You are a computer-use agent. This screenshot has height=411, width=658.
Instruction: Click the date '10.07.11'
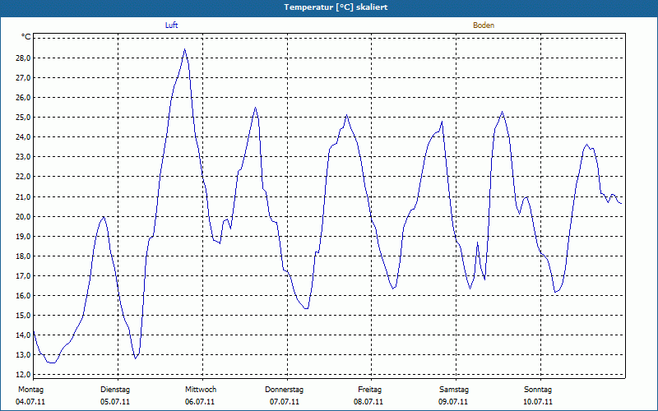(538, 402)
